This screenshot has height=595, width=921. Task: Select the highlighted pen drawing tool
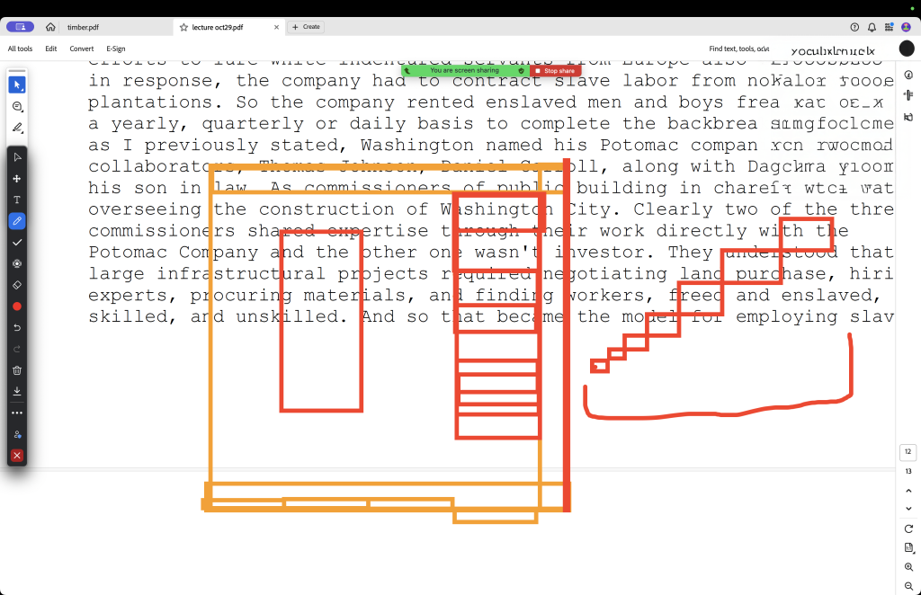coord(17,221)
